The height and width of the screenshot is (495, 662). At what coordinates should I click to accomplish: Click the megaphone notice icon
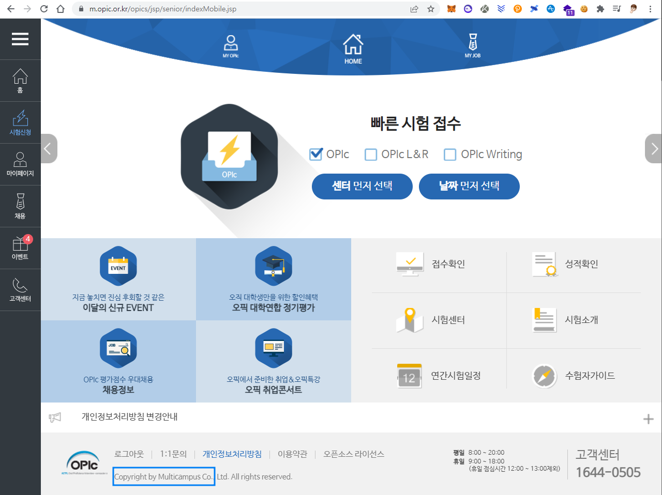click(x=55, y=417)
